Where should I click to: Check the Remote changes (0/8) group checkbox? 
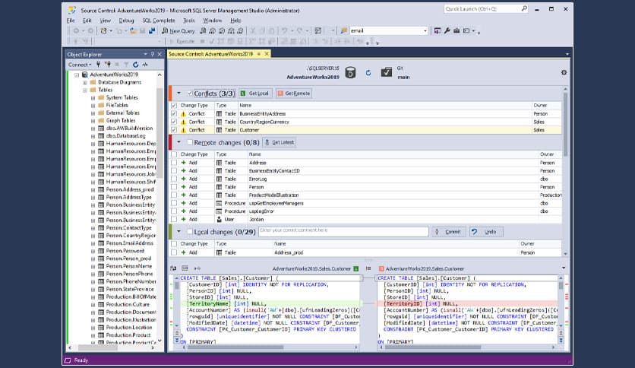point(190,143)
